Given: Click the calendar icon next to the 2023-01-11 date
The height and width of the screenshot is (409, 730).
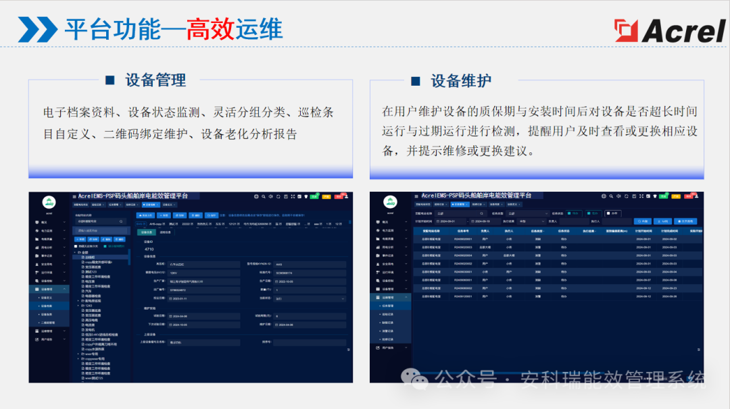Looking at the screenshot, I should point(171,298).
